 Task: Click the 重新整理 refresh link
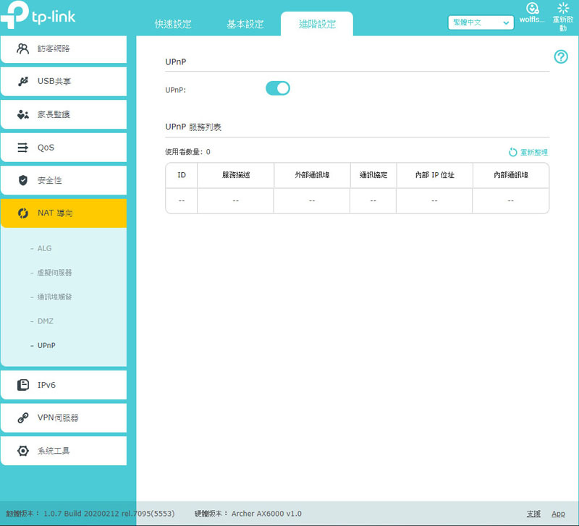click(x=533, y=152)
